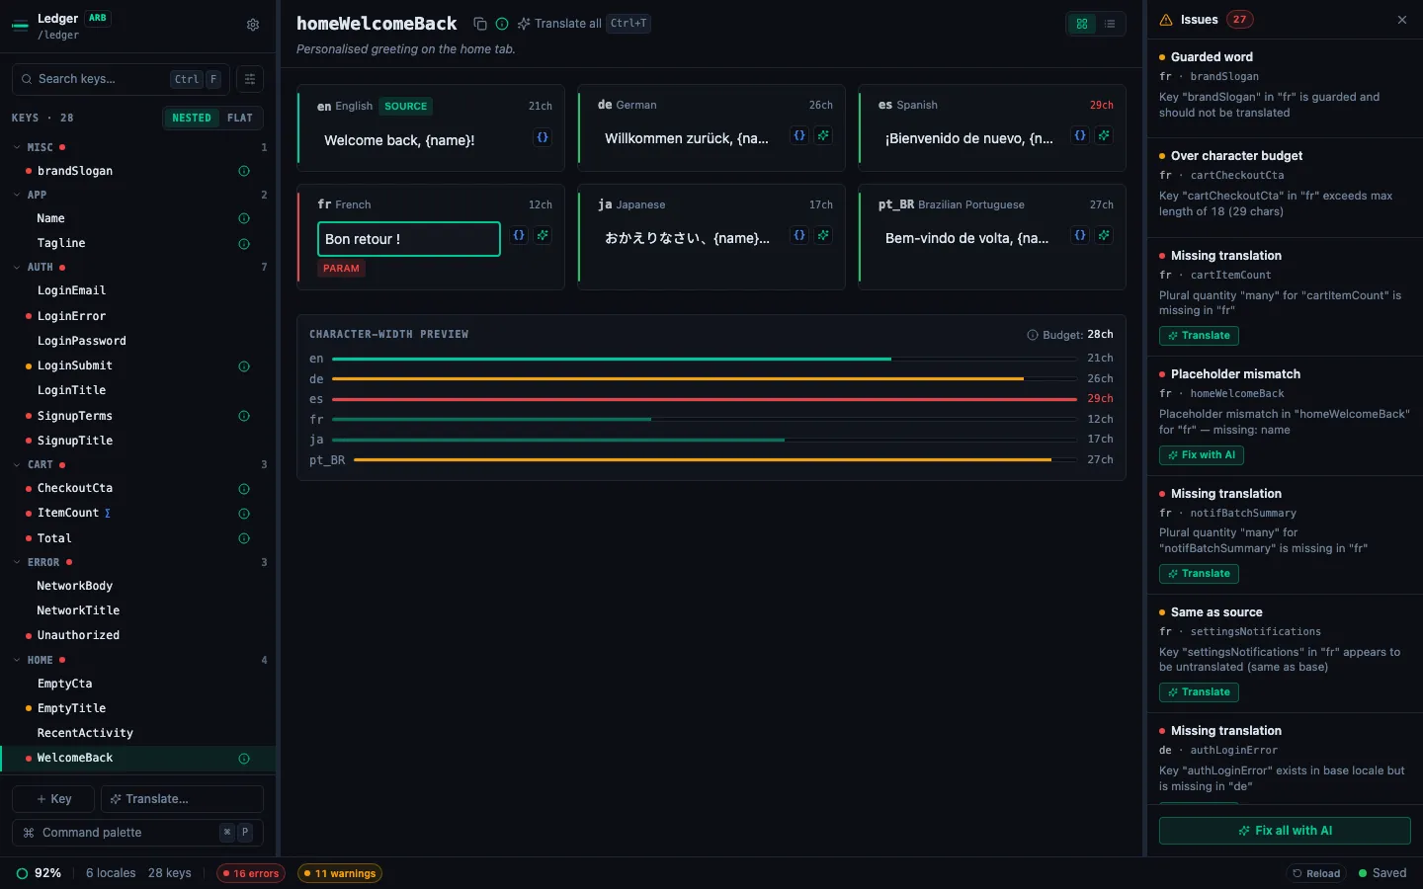Switch translations to list layout
Viewport: 1423px width, 889px height.
pyautogui.click(x=1110, y=24)
